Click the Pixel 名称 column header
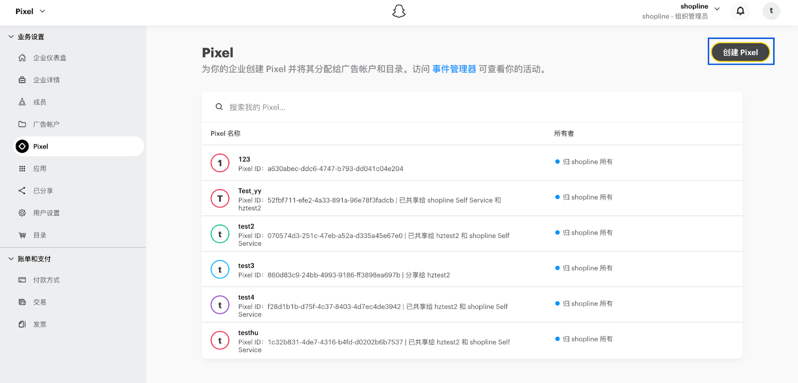The image size is (798, 383). (x=225, y=133)
